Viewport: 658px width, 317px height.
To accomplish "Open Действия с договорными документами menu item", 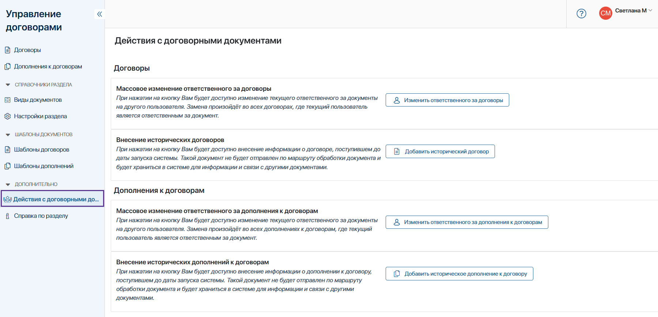I will [x=56, y=199].
